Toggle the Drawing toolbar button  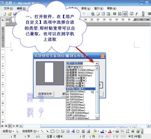click(125, 14)
